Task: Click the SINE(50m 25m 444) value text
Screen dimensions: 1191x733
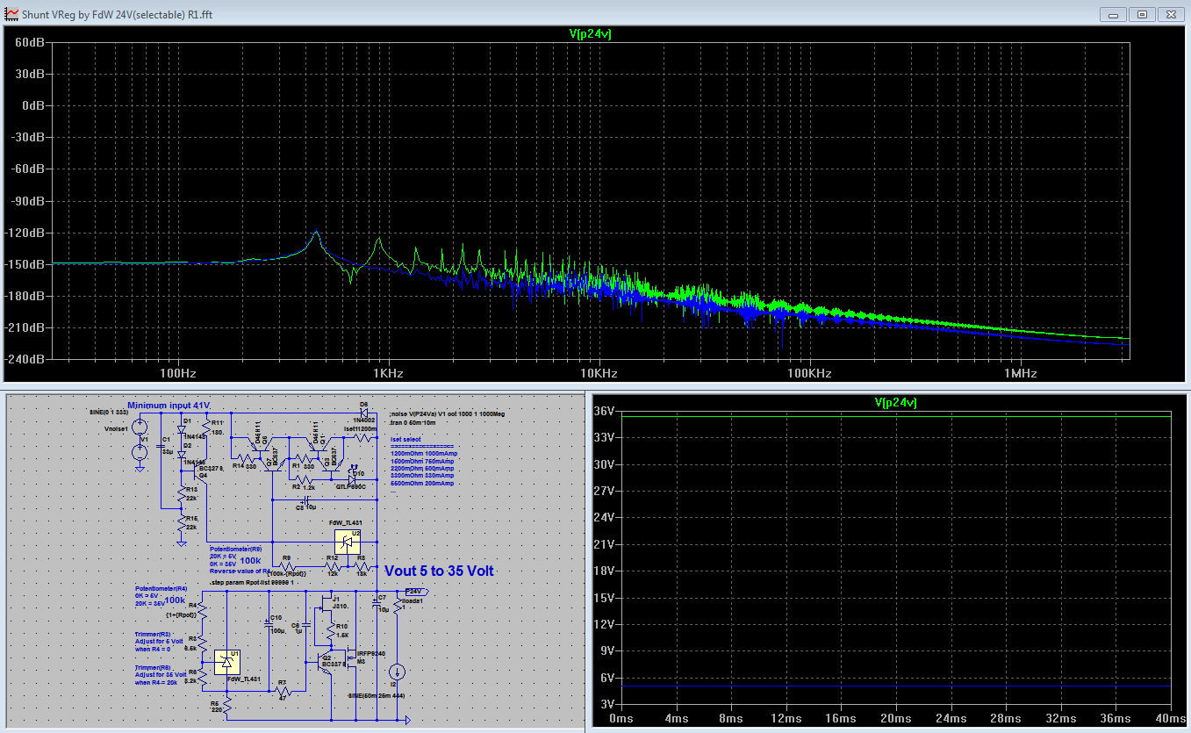Action: pos(377,696)
